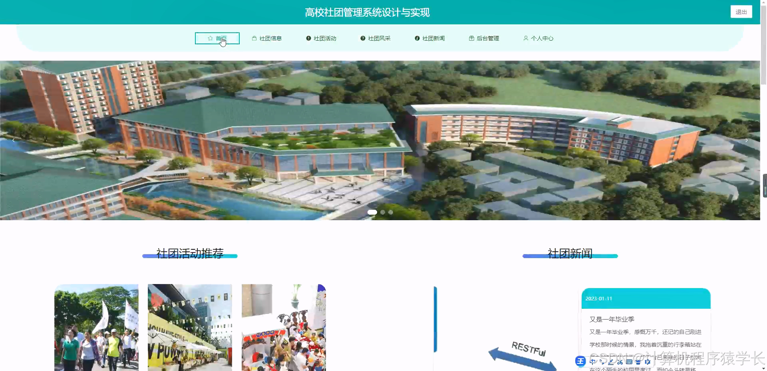This screenshot has width=767, height=371.
Task: Toggle the 王 input method badge
Action: coord(580,361)
